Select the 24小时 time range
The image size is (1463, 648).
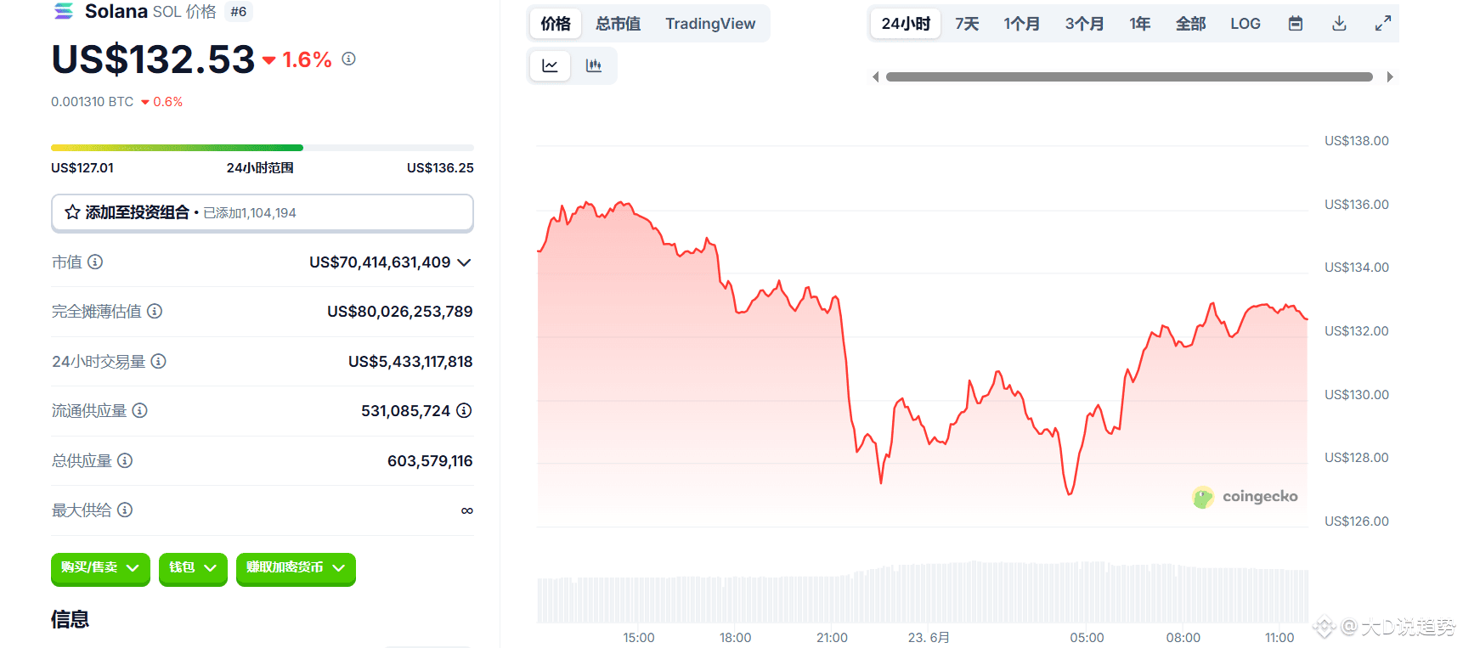906,24
